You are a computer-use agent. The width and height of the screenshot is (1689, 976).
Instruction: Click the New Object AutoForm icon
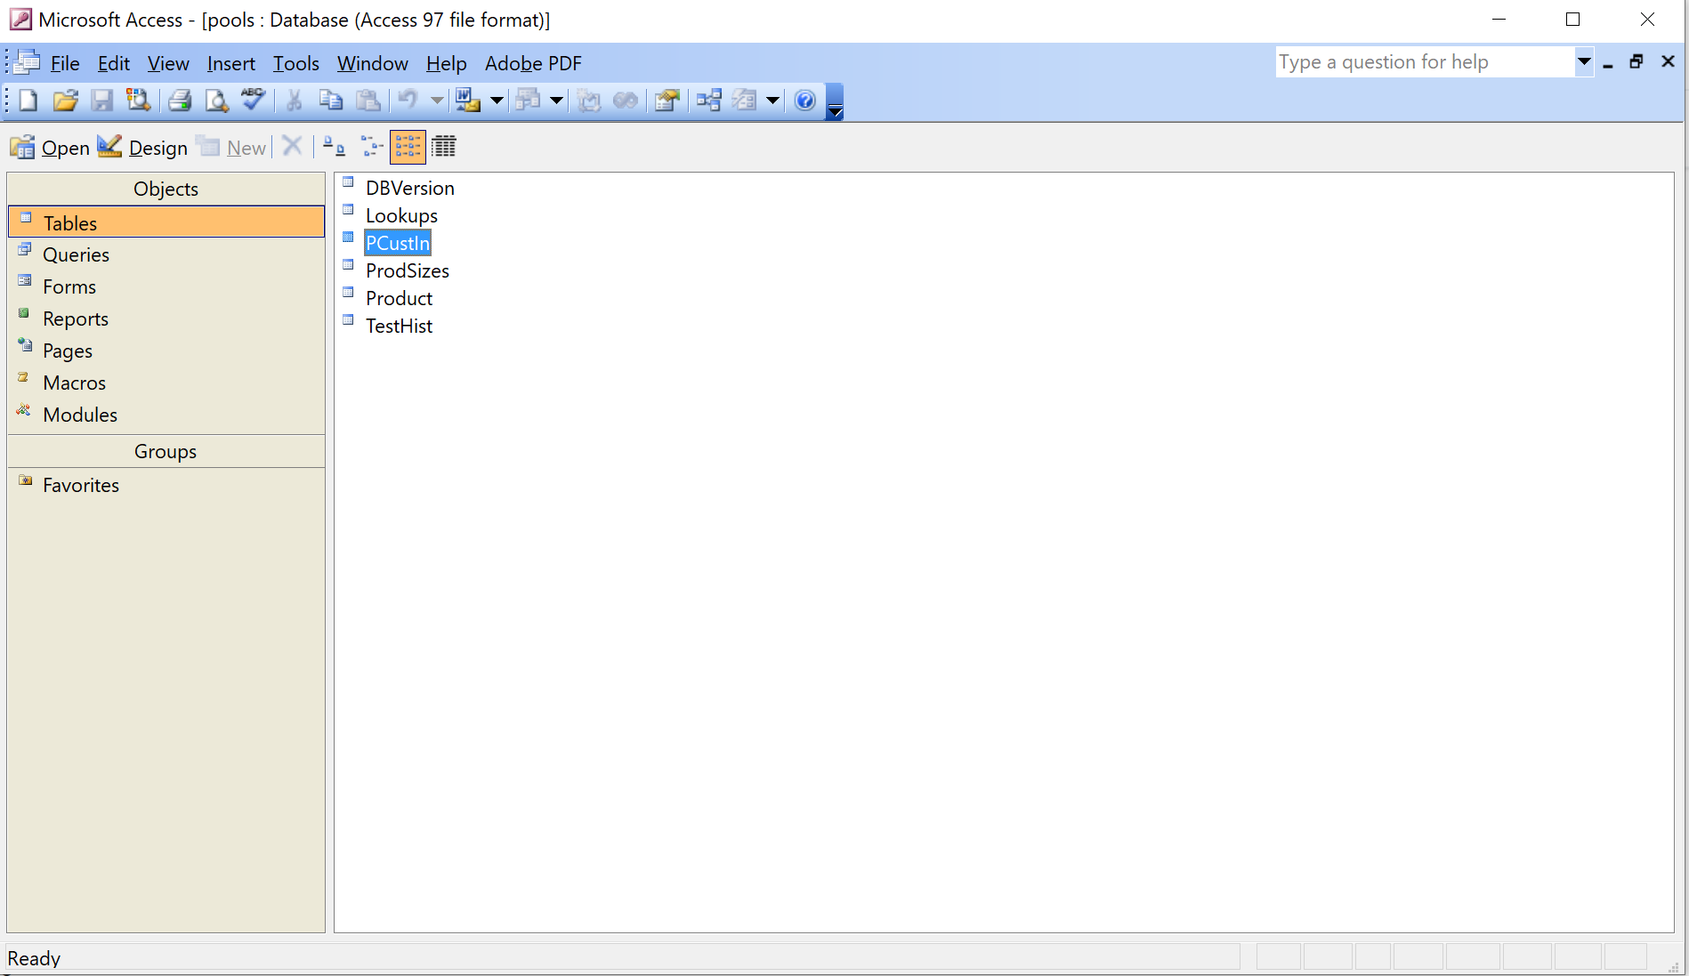point(745,101)
